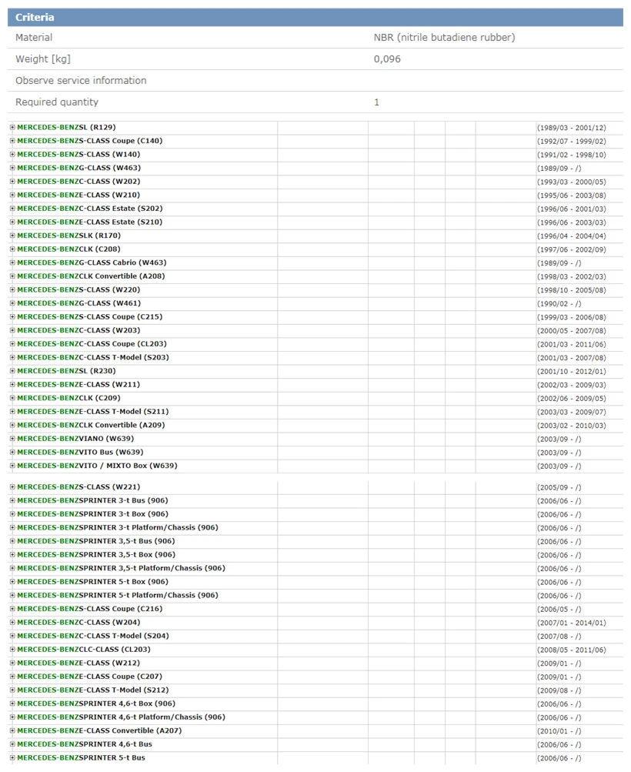
Task: Open MERCEDES-BENZ SL (R230) link
Action: pyautogui.click(x=66, y=371)
